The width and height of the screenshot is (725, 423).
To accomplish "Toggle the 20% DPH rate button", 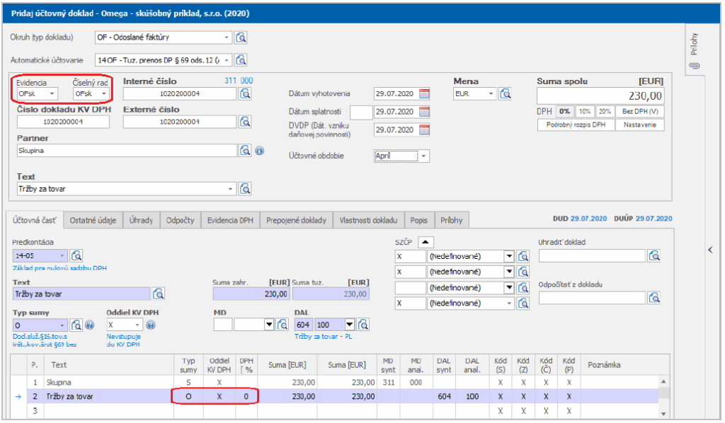I will point(605,112).
